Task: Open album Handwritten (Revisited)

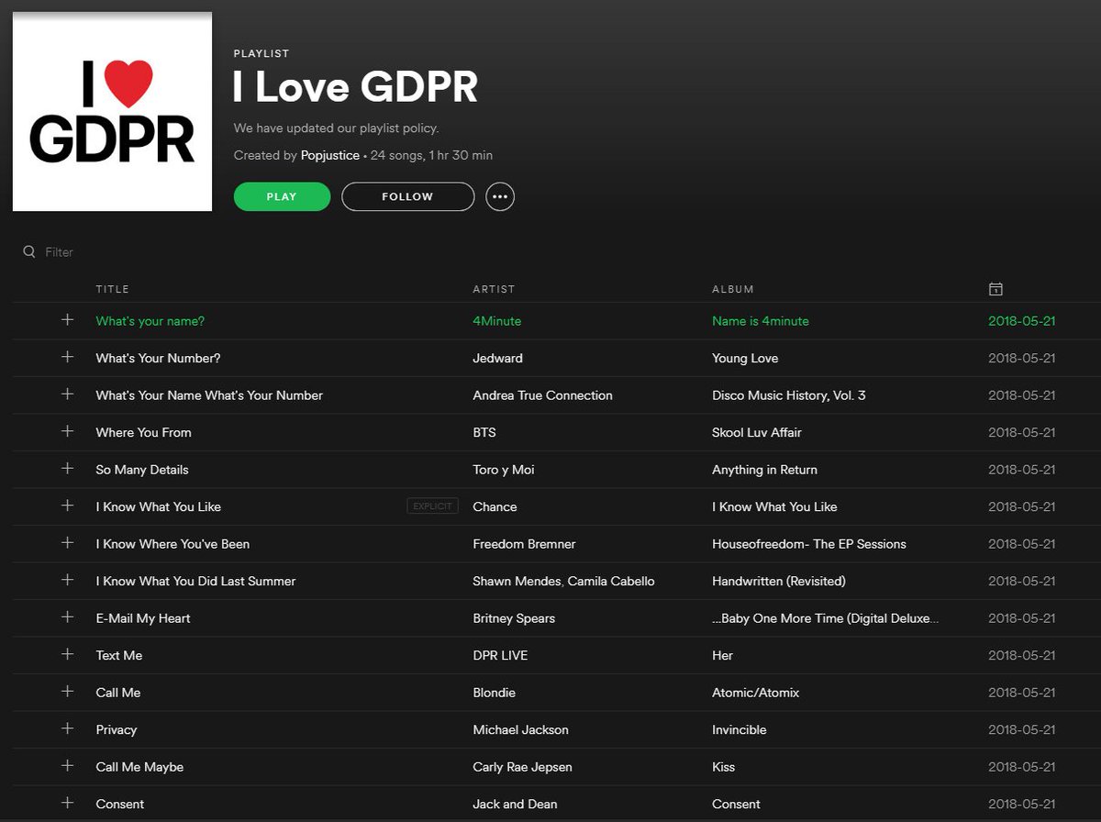Action: pyautogui.click(x=779, y=581)
